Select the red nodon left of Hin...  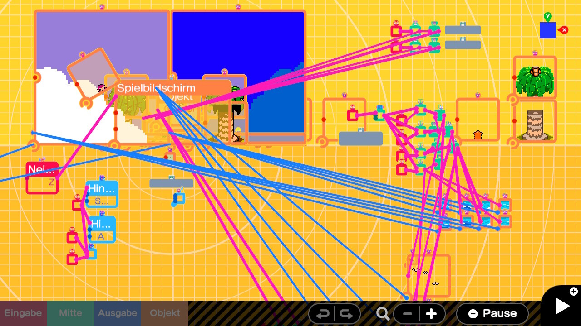(x=78, y=205)
